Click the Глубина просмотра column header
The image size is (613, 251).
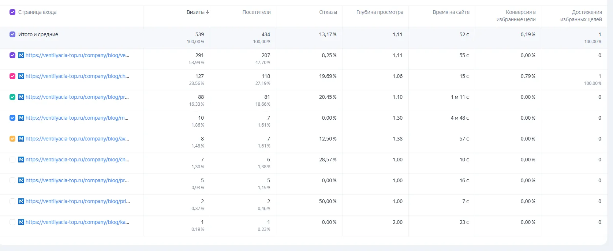[380, 12]
